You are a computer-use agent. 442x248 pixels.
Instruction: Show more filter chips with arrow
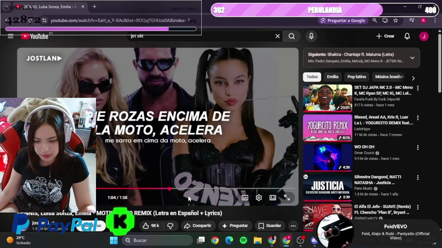tap(413, 78)
